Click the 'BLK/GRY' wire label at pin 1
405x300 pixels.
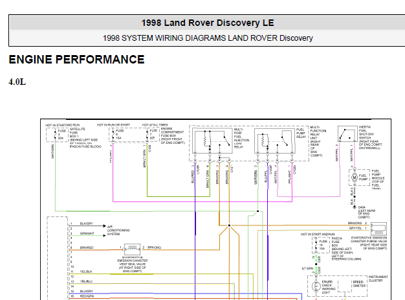(x=86, y=224)
